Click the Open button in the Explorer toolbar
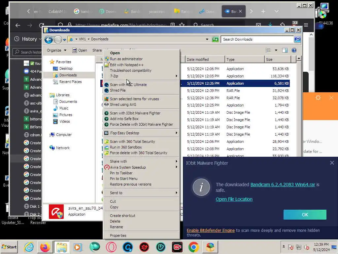338x254 pixels. (x=80, y=50)
